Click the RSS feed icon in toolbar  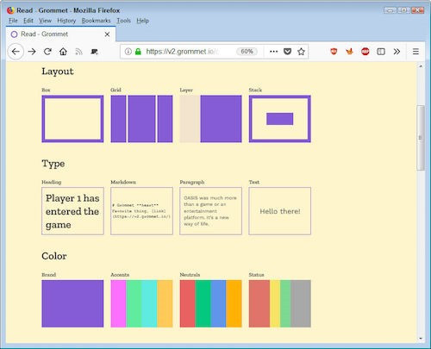(x=78, y=52)
